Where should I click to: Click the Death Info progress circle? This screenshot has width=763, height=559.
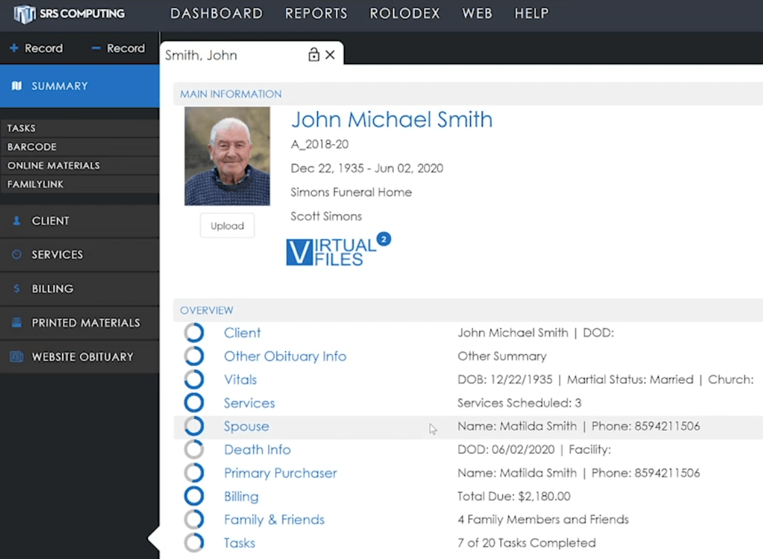[194, 450]
